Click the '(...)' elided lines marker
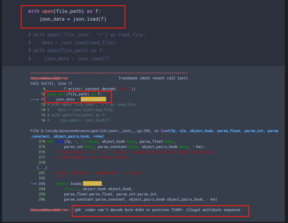Screen dimensions: 288x223 tap(42, 168)
